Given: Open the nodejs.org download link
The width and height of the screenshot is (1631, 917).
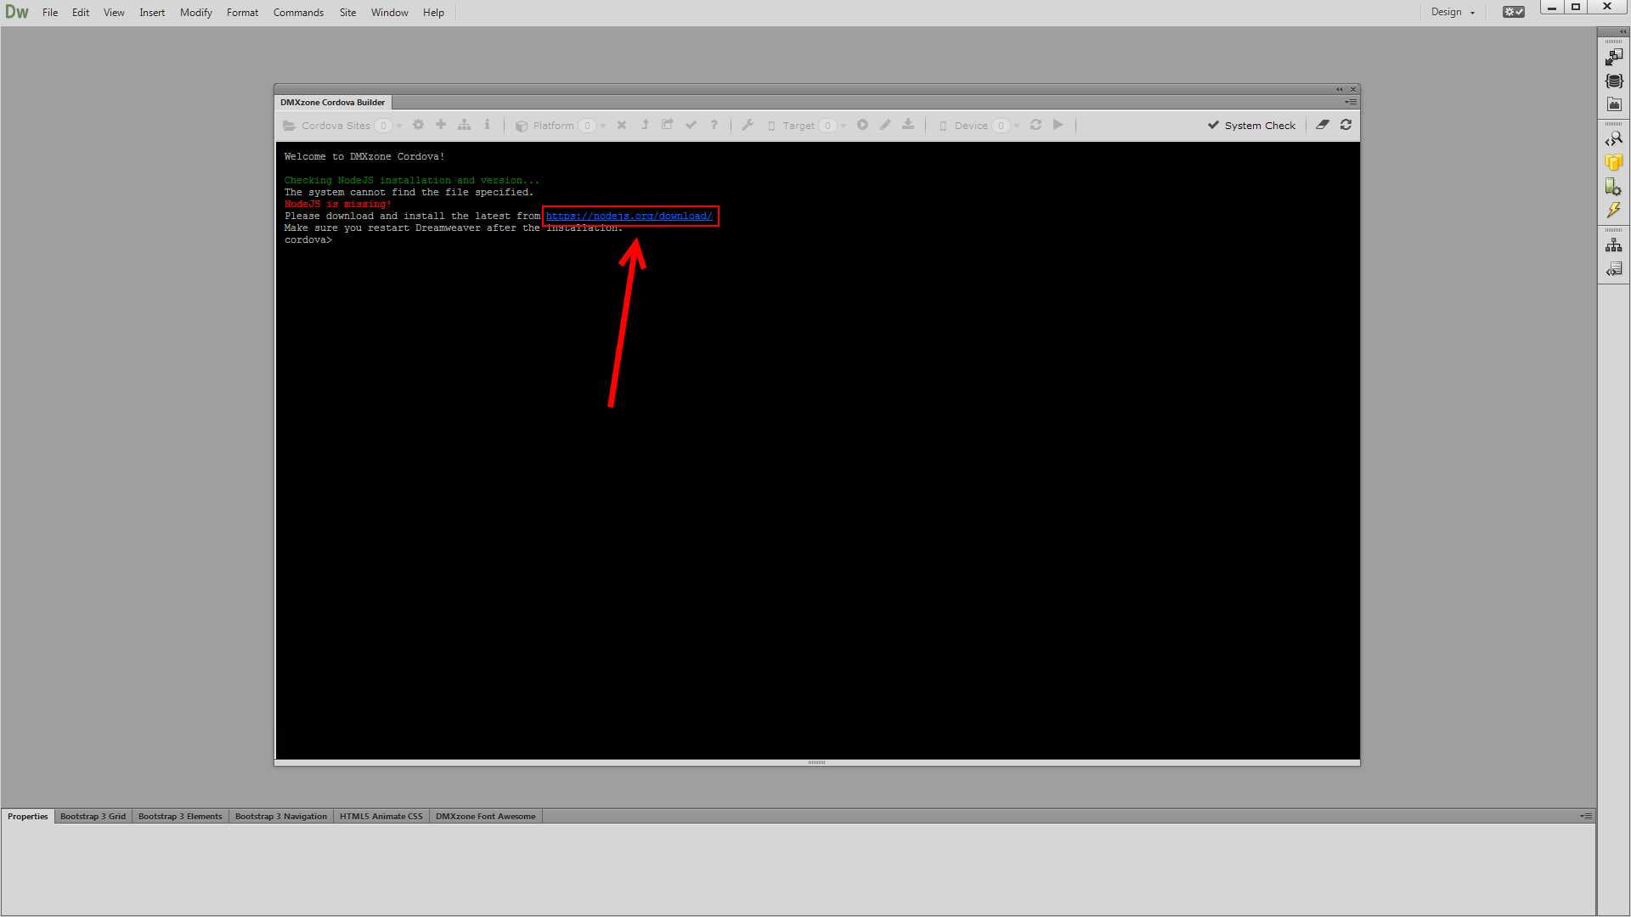Looking at the screenshot, I should click(629, 216).
